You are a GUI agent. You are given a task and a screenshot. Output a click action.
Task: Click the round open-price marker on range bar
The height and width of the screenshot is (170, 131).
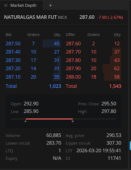(73, 121)
